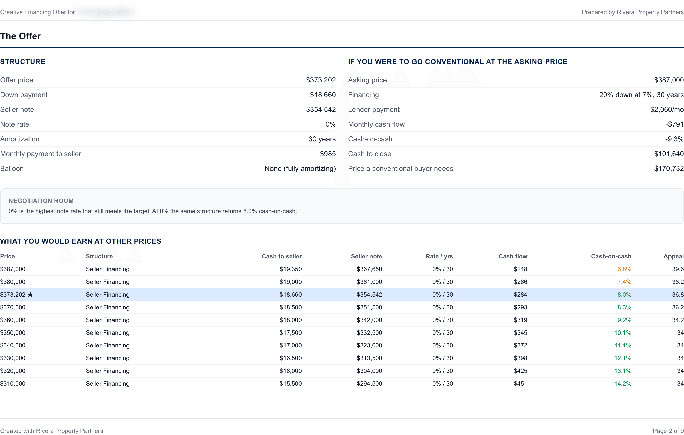The image size is (684, 435).
Task: Click the 14.2% cash-on-cash value
Action: click(x=623, y=384)
